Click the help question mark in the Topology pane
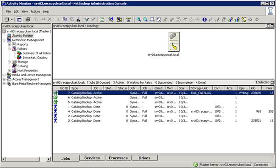 pyautogui.click(x=268, y=26)
